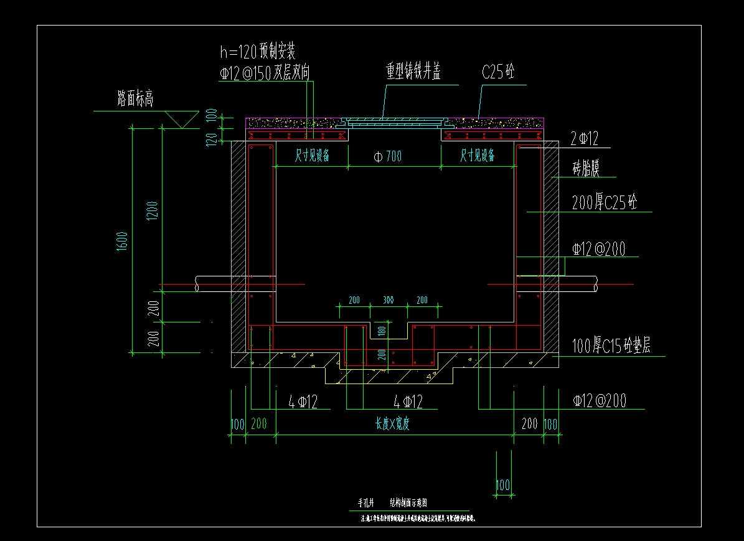The width and height of the screenshot is (744, 541).
Task: Select the '300' sump width dimension
Action: 388,300
